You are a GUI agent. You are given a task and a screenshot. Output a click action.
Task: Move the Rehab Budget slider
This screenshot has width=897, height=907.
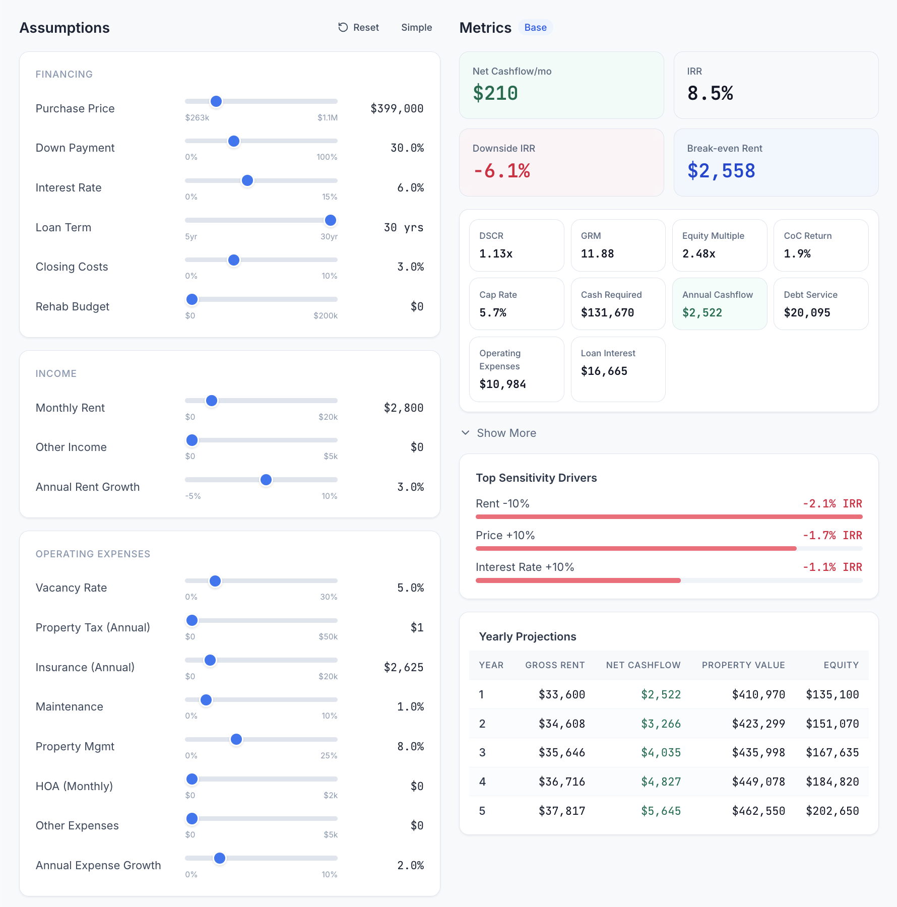point(191,299)
